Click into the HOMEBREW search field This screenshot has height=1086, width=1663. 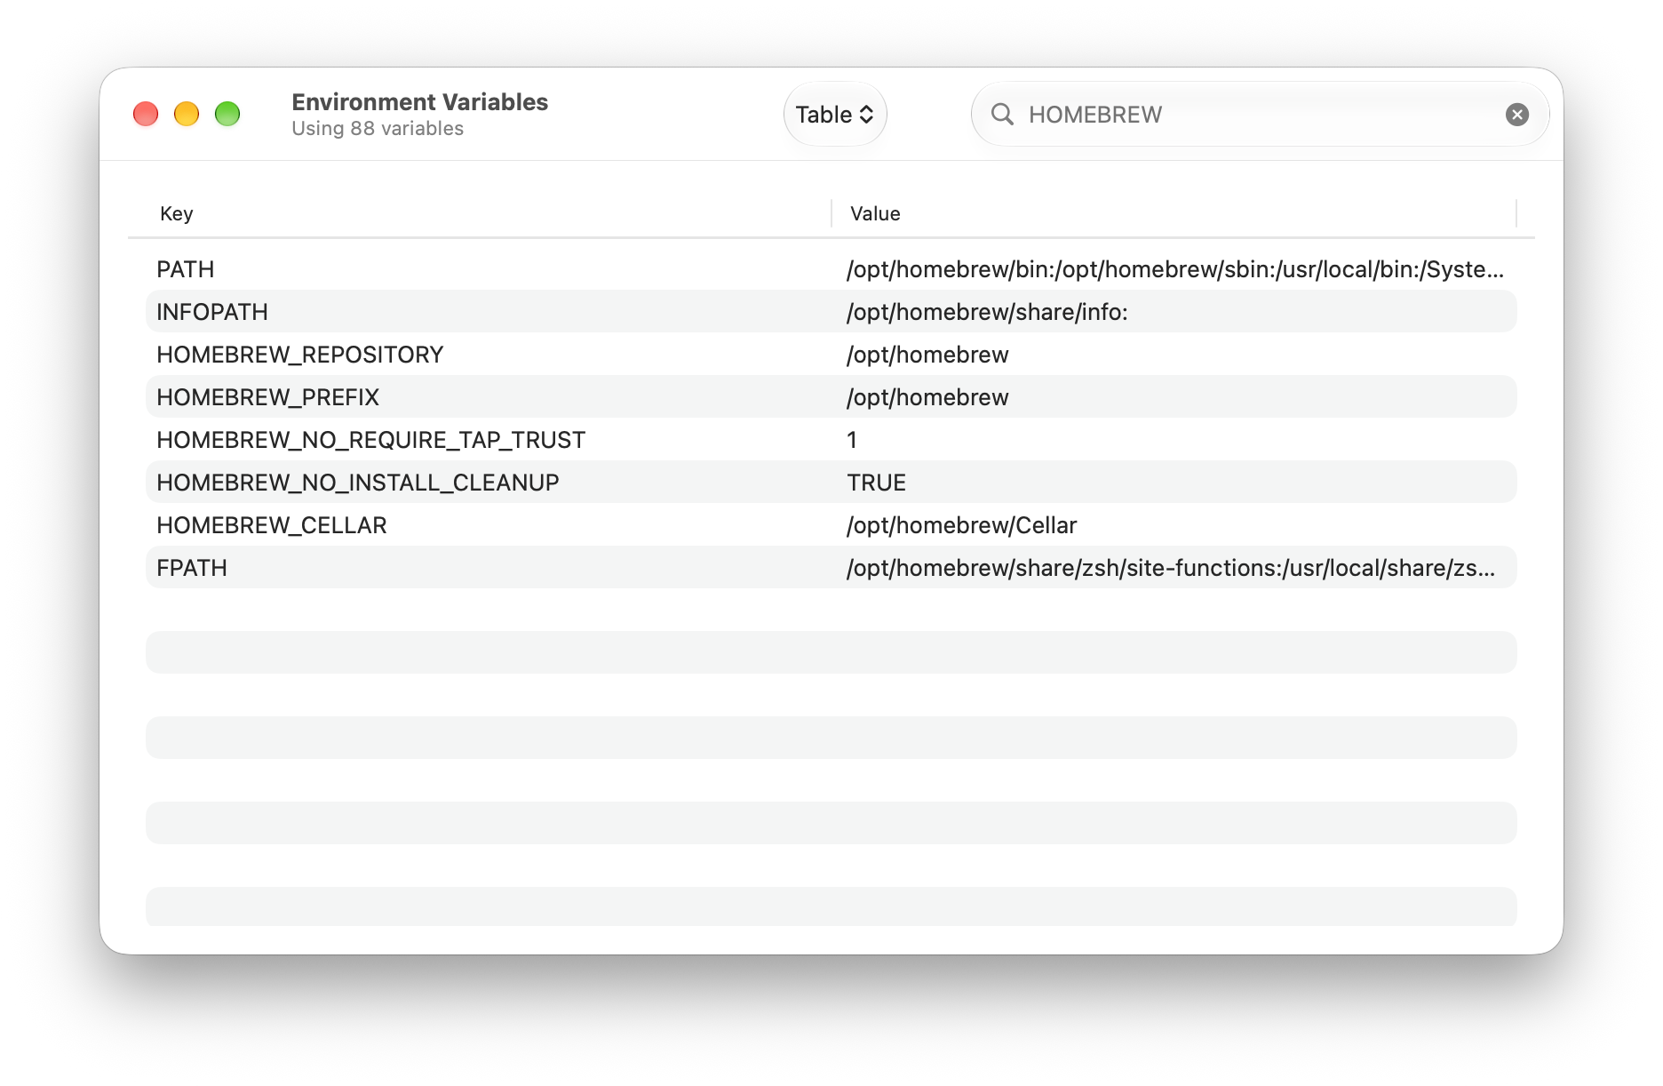(1260, 115)
